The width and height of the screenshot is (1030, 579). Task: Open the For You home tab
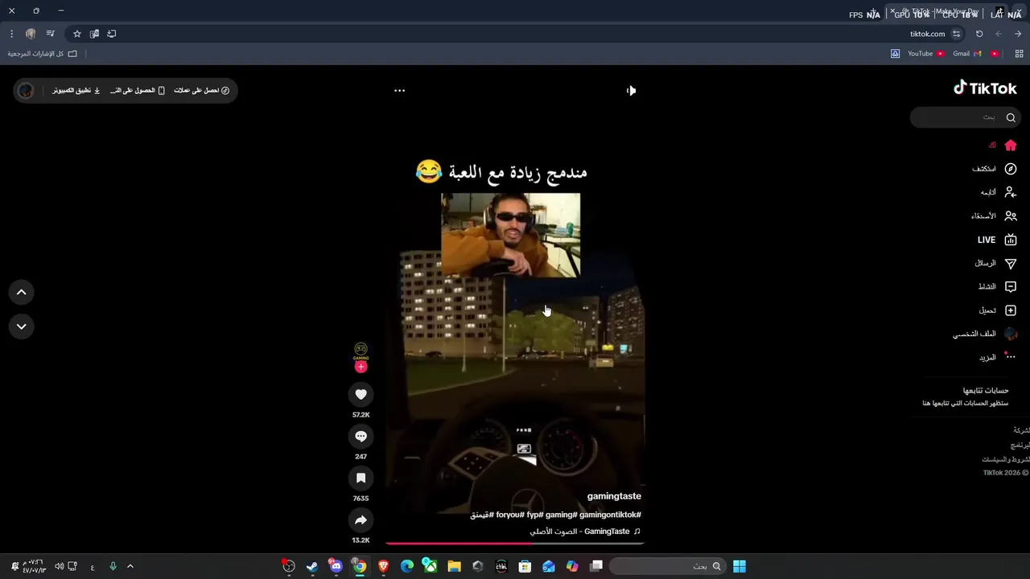click(x=1003, y=146)
